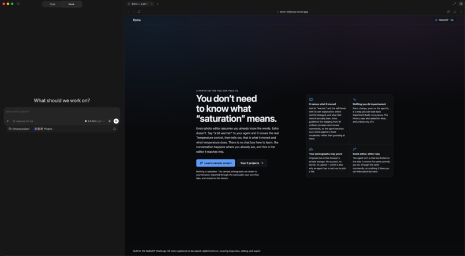Toggle the Approve for me option

click(23, 121)
